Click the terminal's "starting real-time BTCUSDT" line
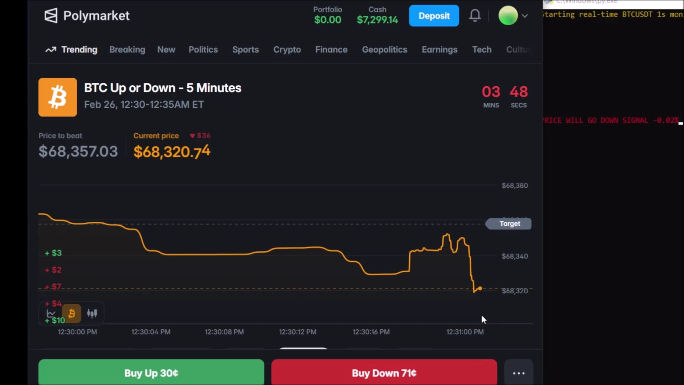 (x=613, y=15)
